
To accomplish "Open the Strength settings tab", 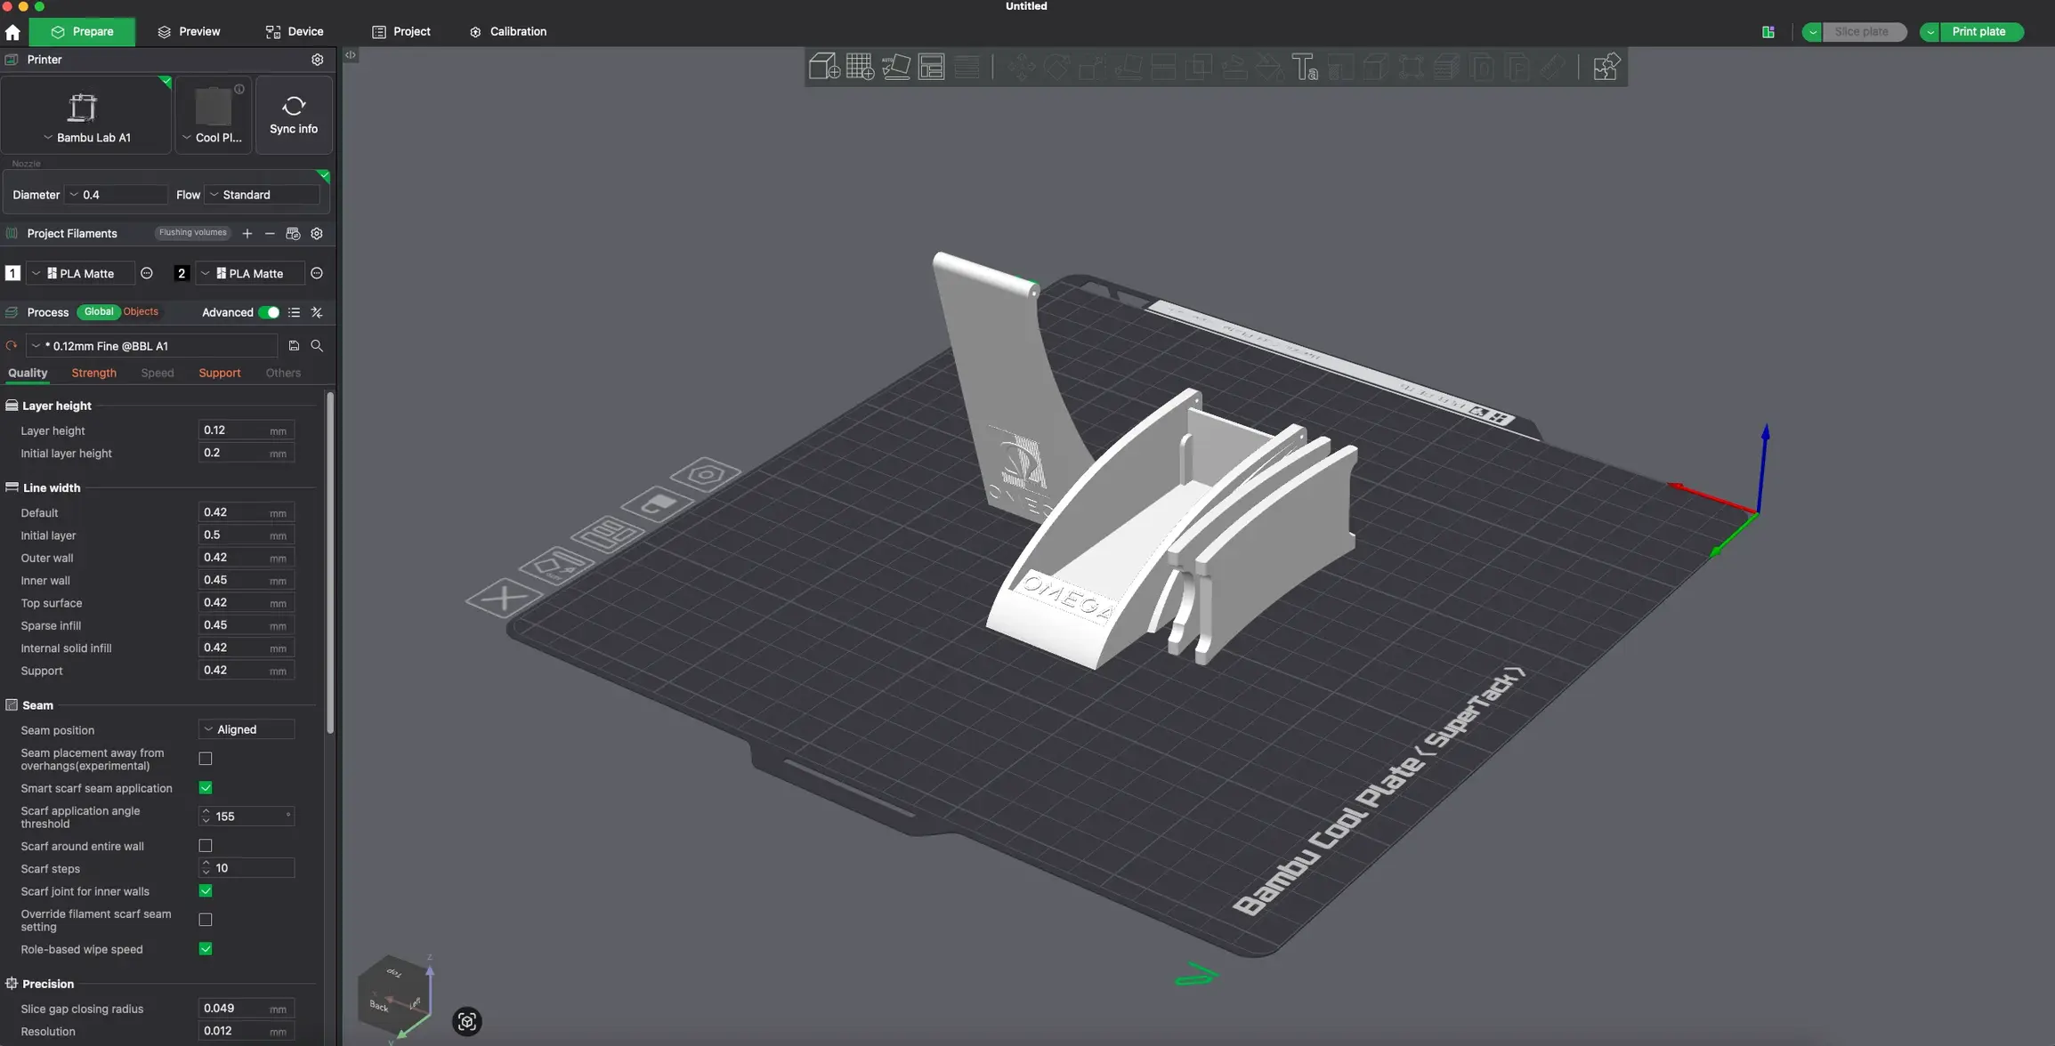I will tap(93, 373).
